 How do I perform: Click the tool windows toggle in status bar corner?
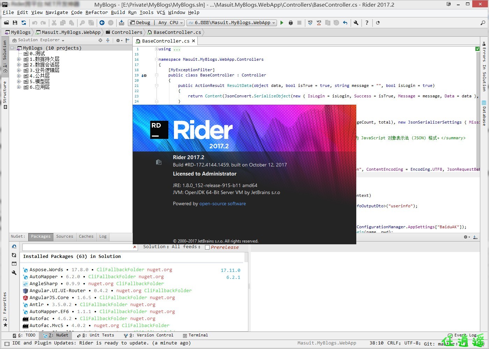pyautogui.click(x=7, y=343)
